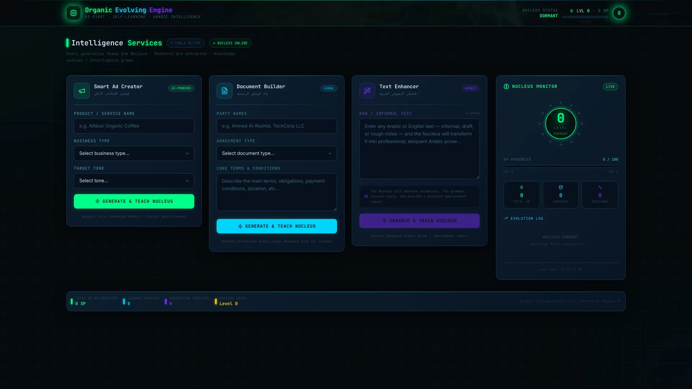Click the Nucleus Monitor brain icon
This screenshot has width=692, height=389.
(x=506, y=86)
